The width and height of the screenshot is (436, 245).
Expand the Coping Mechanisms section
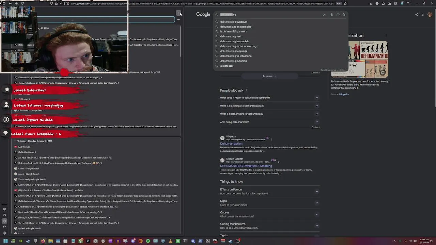tap(269, 226)
